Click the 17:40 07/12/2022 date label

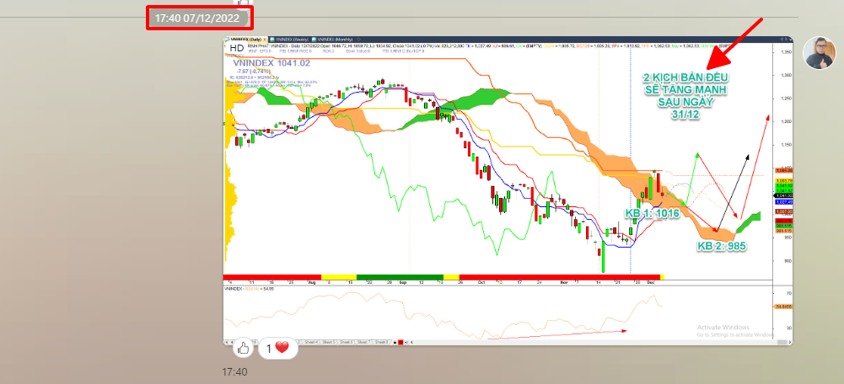point(199,18)
